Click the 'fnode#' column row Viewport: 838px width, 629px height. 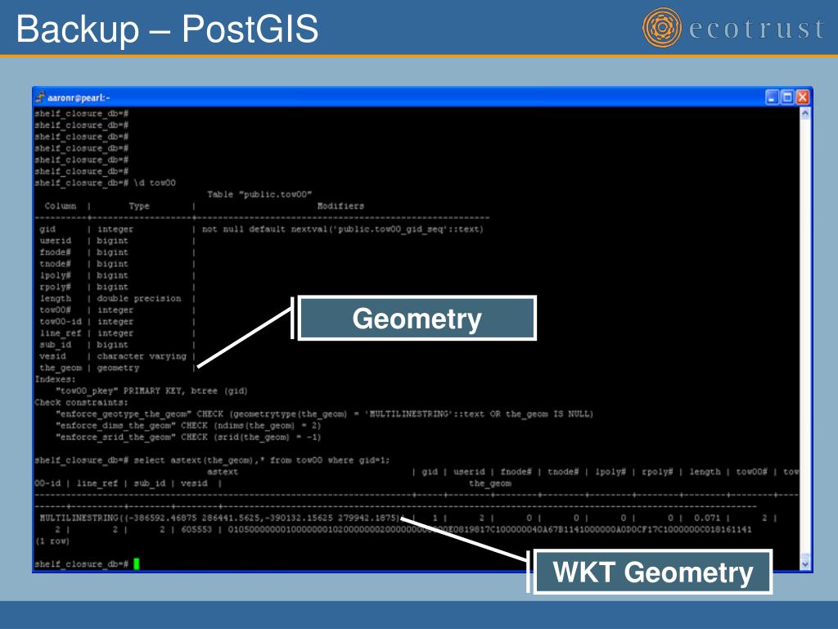tap(116, 252)
